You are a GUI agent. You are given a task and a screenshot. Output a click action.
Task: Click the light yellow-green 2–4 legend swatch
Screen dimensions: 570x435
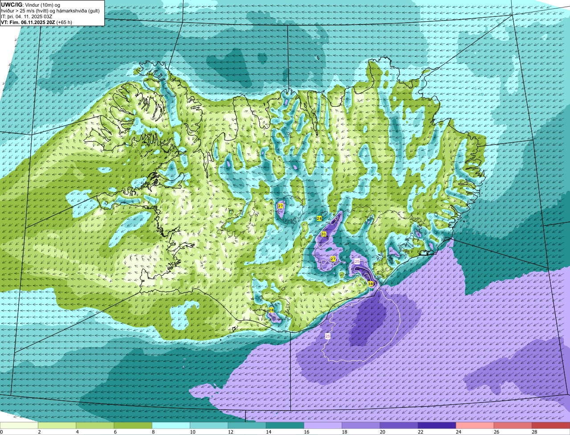coord(57,426)
